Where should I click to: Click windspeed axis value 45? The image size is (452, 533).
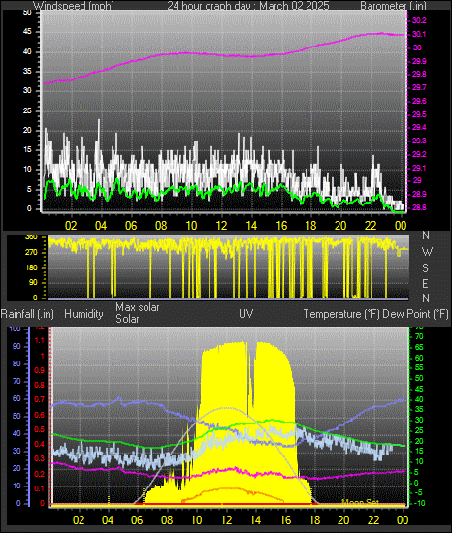point(27,32)
